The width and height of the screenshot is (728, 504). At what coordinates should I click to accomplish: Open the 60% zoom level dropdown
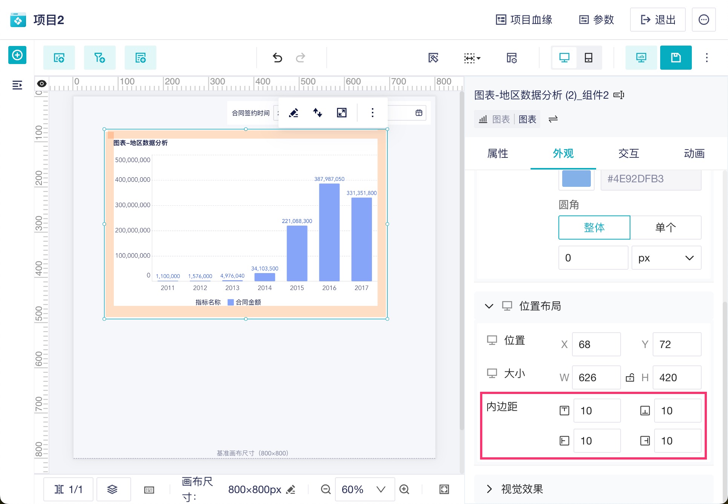click(364, 489)
